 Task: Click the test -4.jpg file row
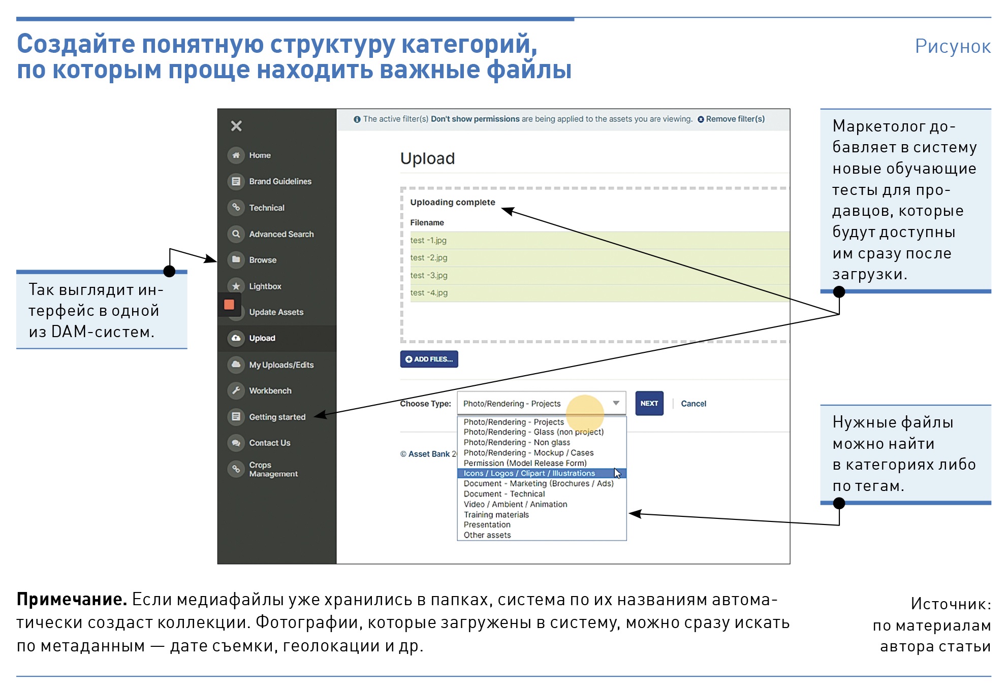click(600, 293)
